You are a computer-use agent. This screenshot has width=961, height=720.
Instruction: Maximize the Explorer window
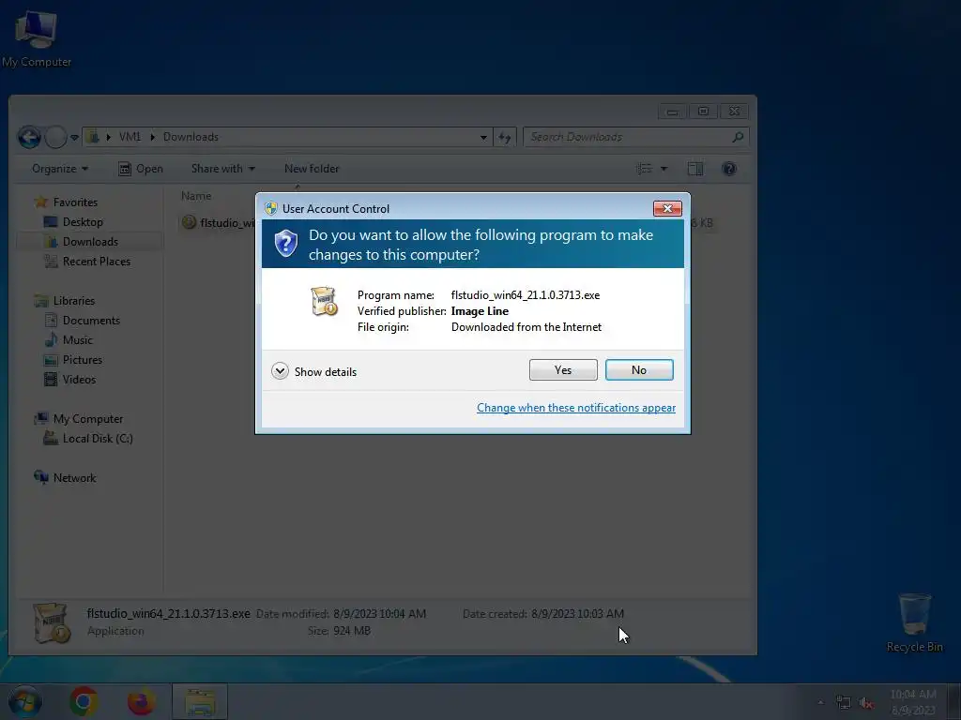tap(703, 112)
